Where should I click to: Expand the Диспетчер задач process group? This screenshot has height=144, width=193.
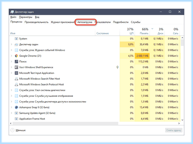pos(12,44)
